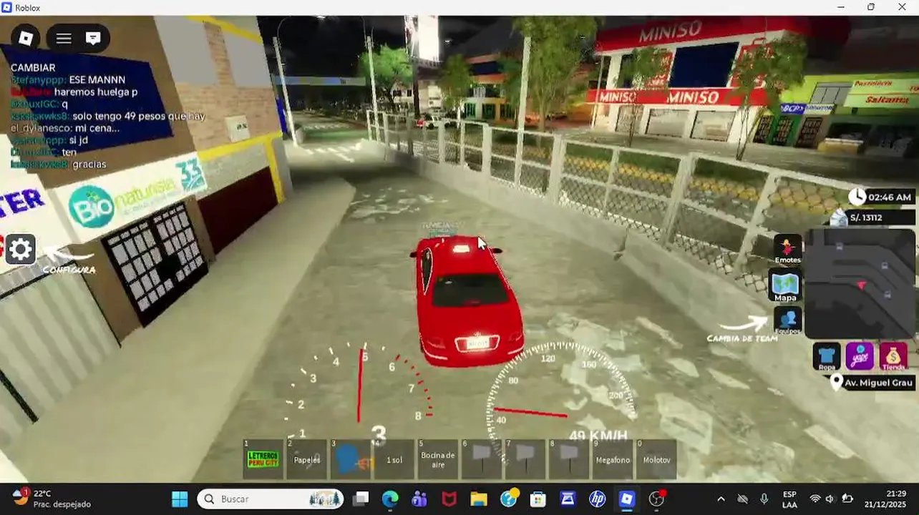The image size is (919, 515).
Task: Click the microphone tray icon
Action: 764,499
